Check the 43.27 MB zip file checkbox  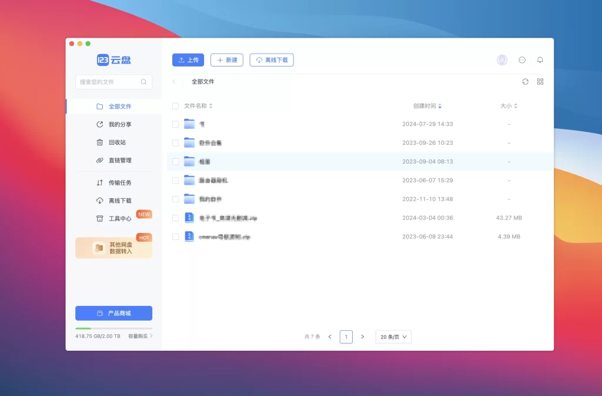tap(175, 218)
